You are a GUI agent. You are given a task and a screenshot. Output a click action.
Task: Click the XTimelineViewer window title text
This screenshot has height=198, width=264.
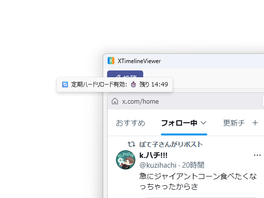pyautogui.click(x=139, y=61)
